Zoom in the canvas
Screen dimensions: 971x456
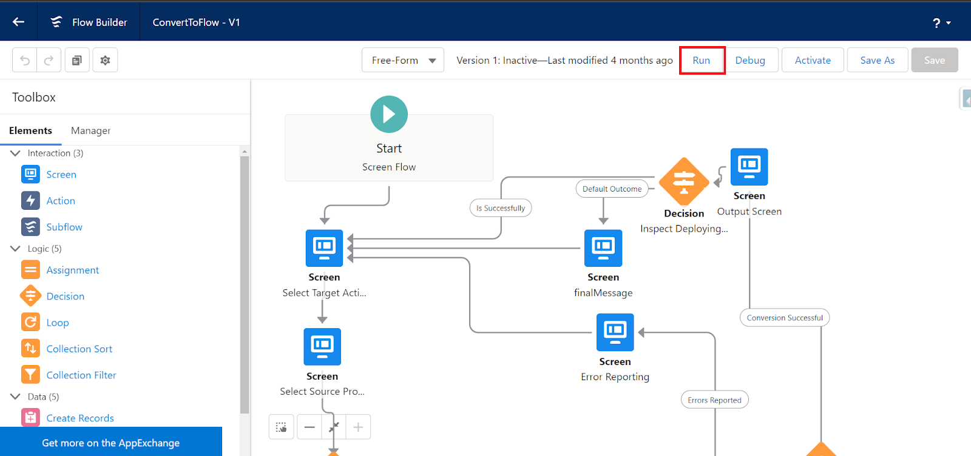coord(358,427)
